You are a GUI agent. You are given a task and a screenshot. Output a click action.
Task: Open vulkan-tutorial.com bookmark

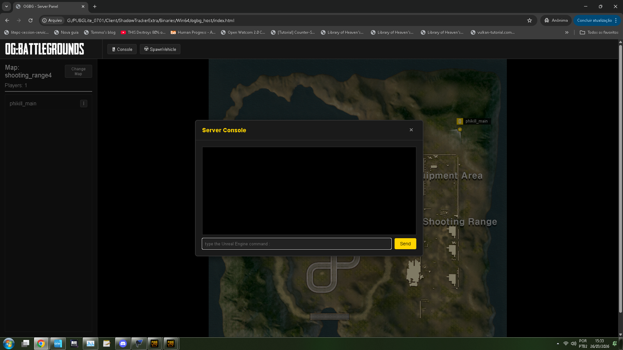coord(493,32)
